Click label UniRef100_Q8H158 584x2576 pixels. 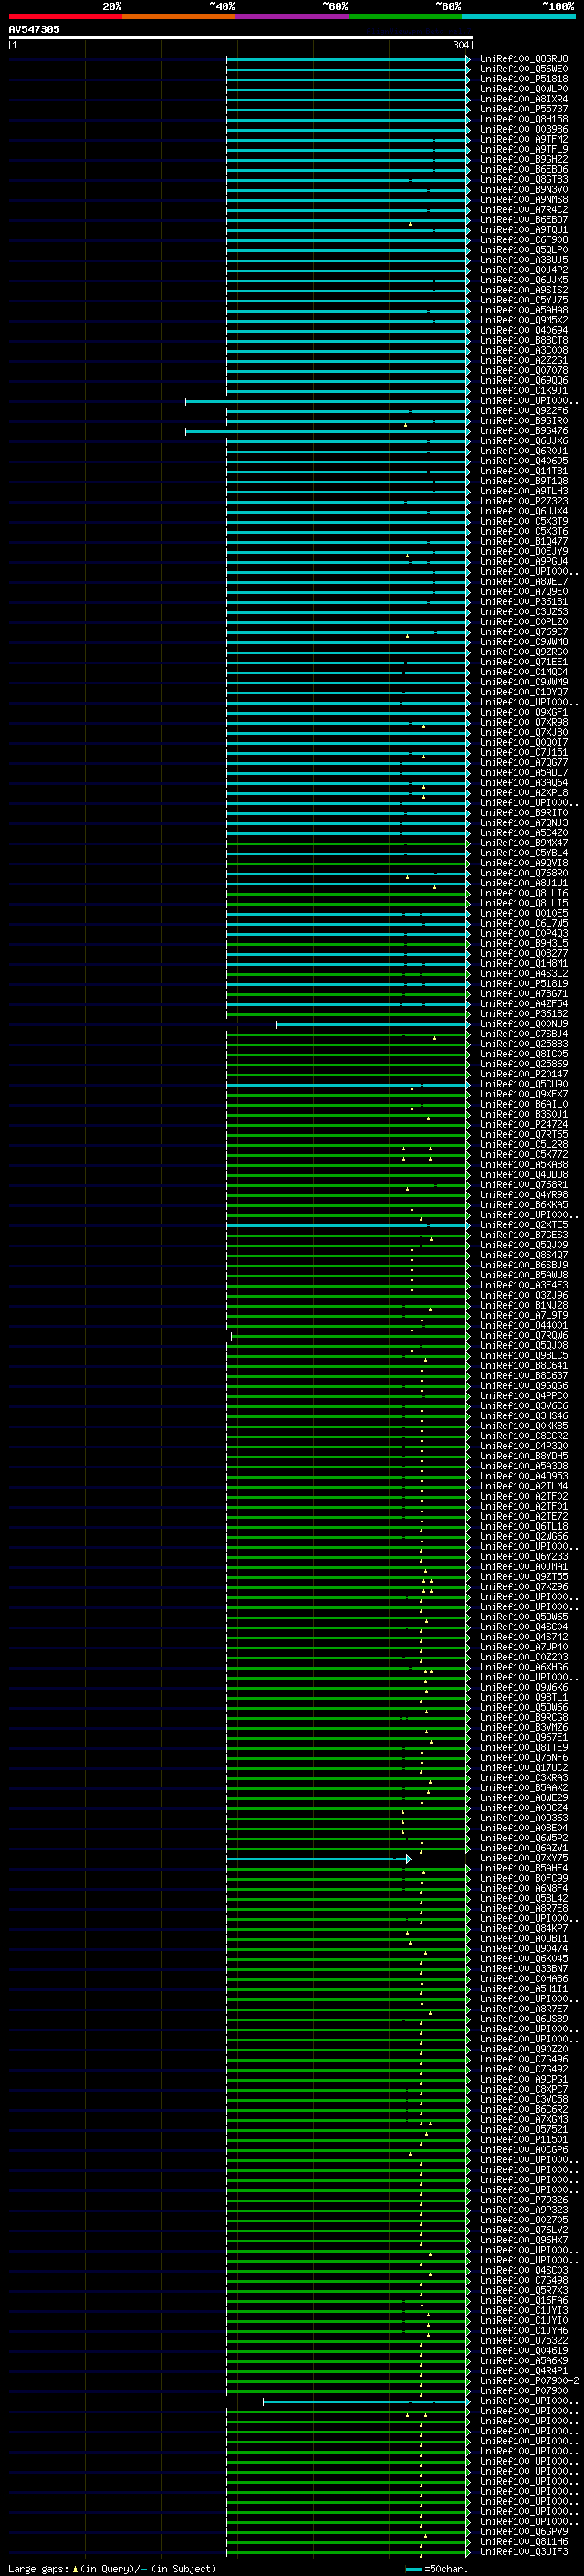[524, 119]
